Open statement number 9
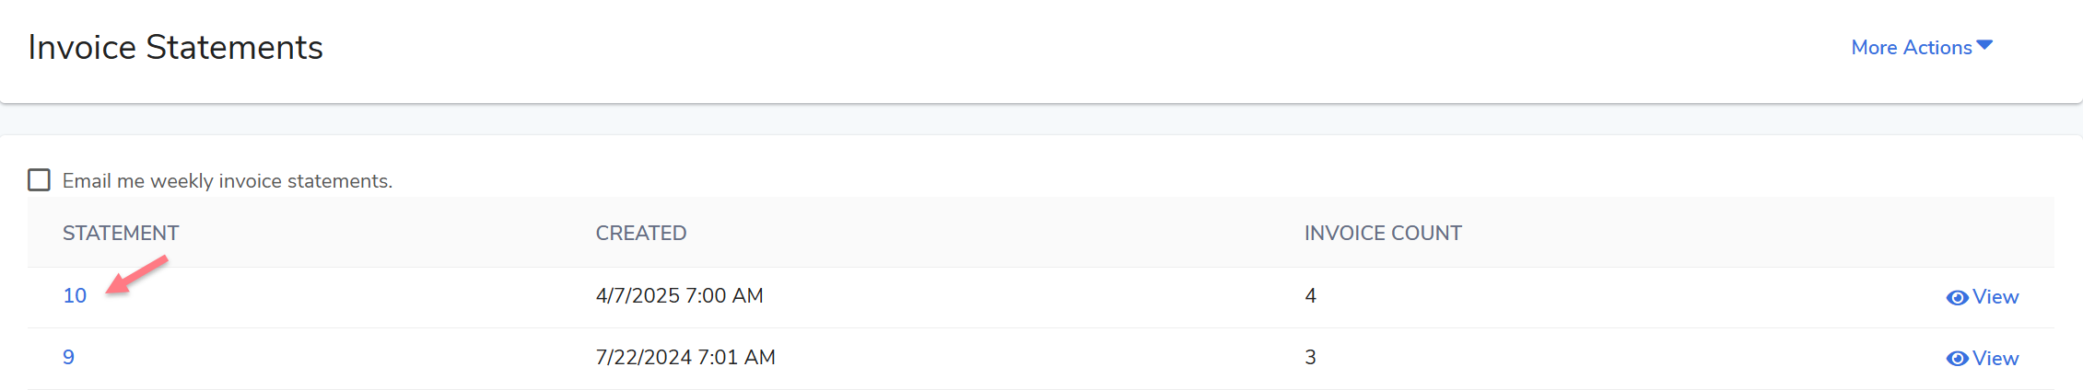The image size is (2083, 390). 68,358
